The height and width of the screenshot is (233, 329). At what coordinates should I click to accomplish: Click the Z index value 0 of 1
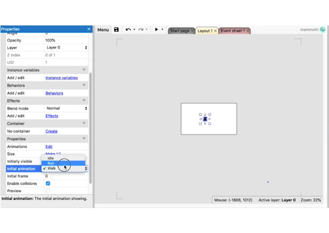(50, 55)
